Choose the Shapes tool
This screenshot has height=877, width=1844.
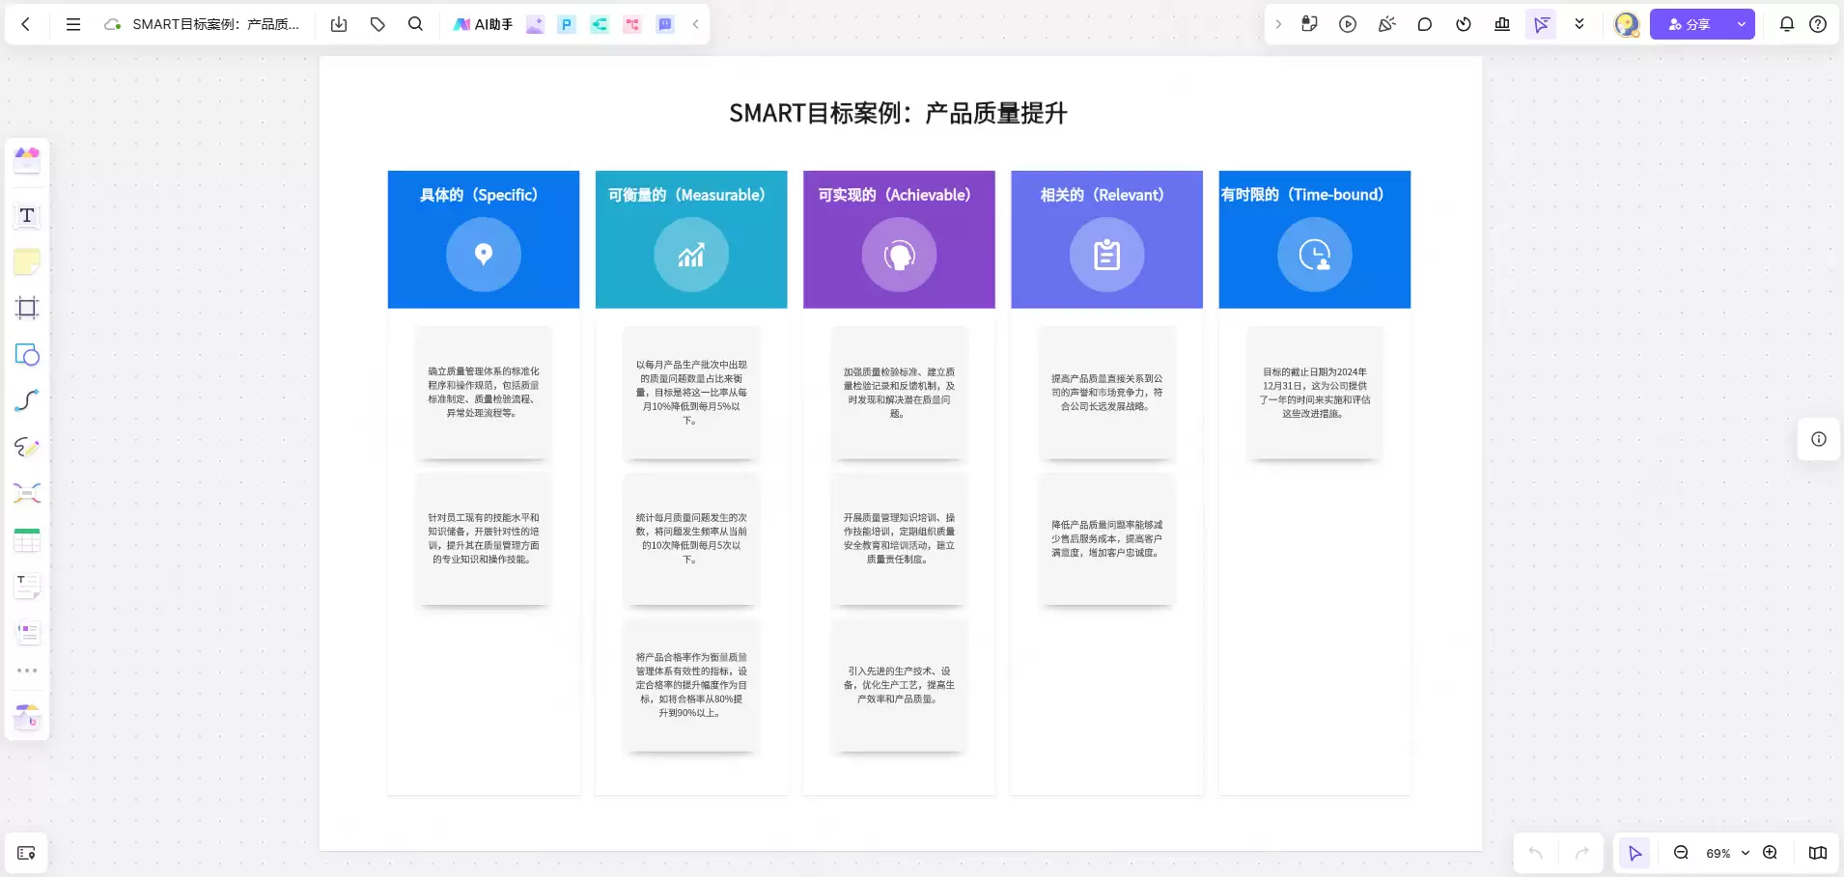[x=27, y=354]
